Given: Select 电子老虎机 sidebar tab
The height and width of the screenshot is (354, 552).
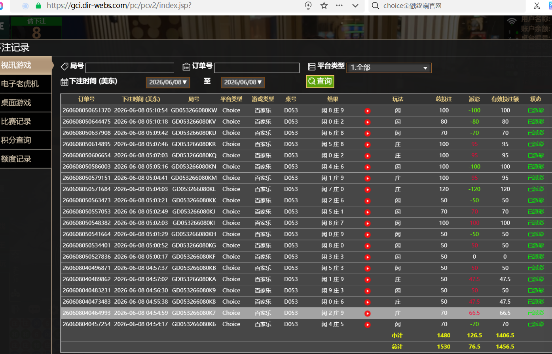Looking at the screenshot, I should coord(26,84).
